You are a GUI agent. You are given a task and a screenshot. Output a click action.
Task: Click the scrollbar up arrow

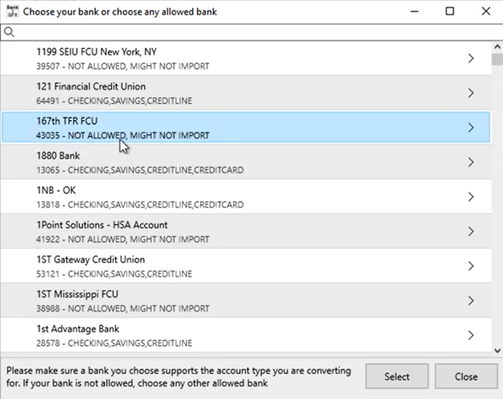[x=497, y=47]
